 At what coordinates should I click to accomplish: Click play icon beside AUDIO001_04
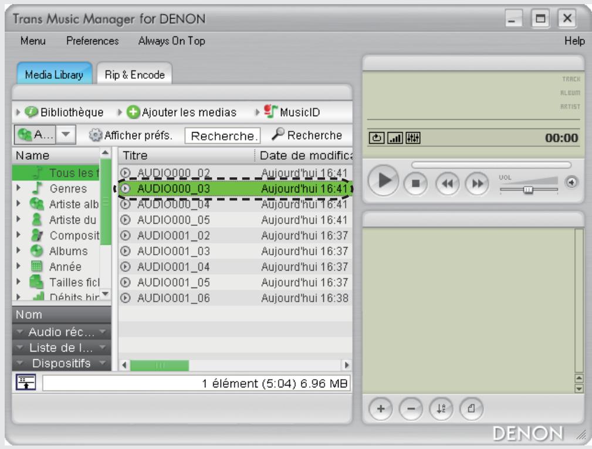(126, 266)
